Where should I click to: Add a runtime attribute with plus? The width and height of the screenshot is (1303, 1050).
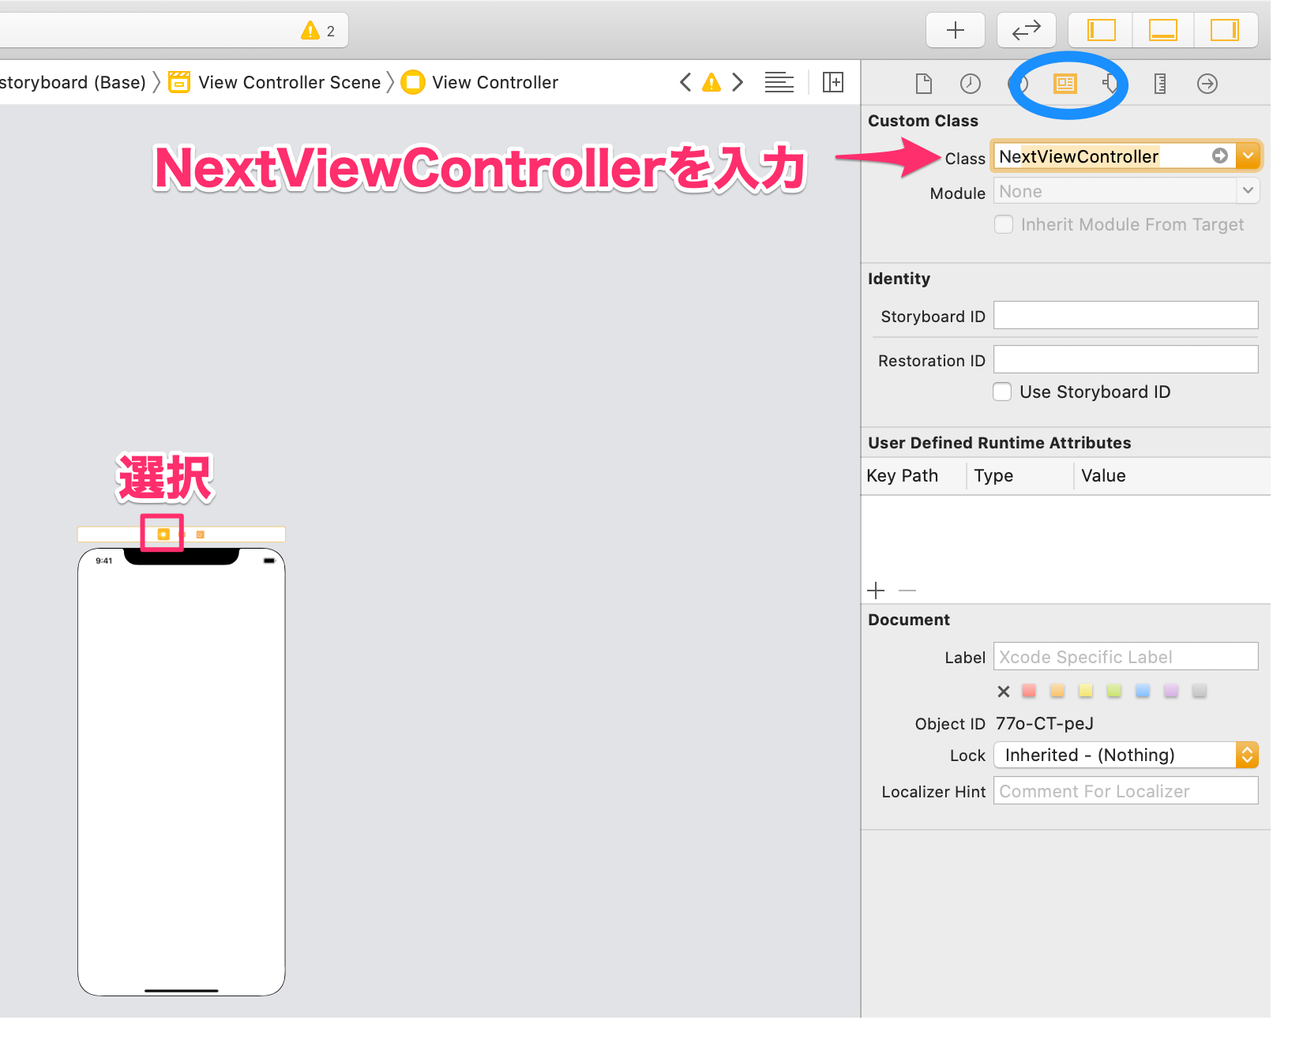click(876, 591)
